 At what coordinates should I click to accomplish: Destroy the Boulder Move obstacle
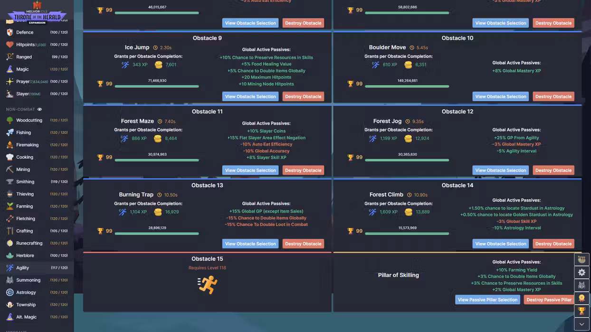click(x=553, y=97)
